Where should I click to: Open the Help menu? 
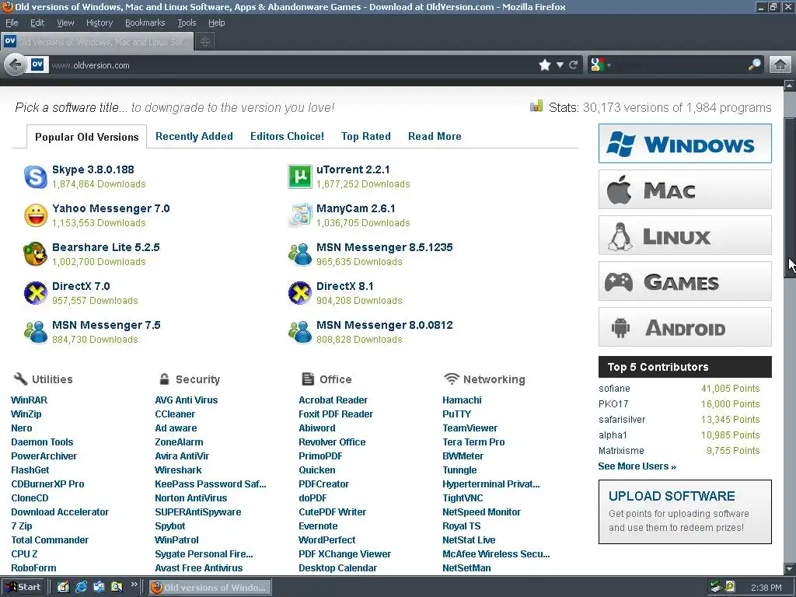(x=217, y=23)
